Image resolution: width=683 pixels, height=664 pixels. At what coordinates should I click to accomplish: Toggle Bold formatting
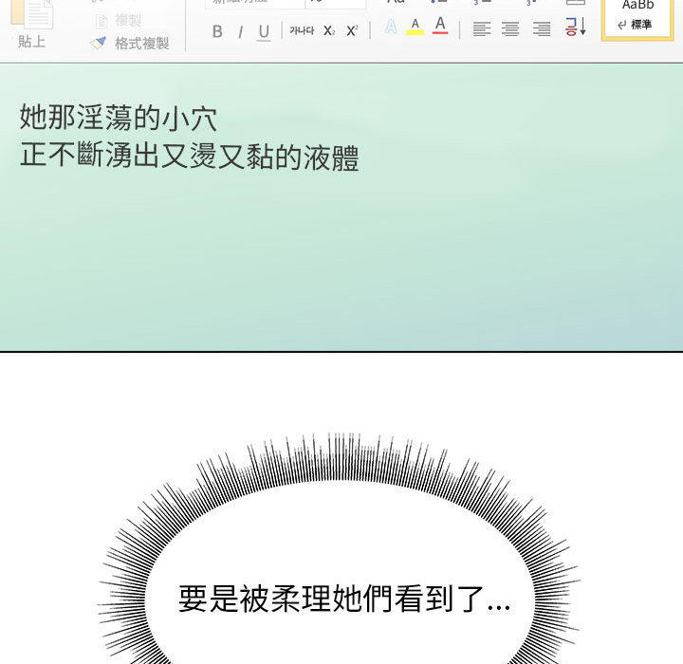pos(217,31)
